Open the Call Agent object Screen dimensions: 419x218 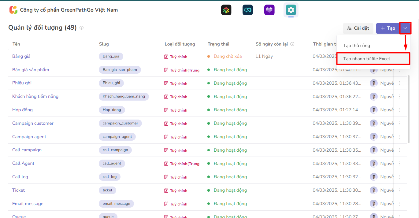click(23, 163)
